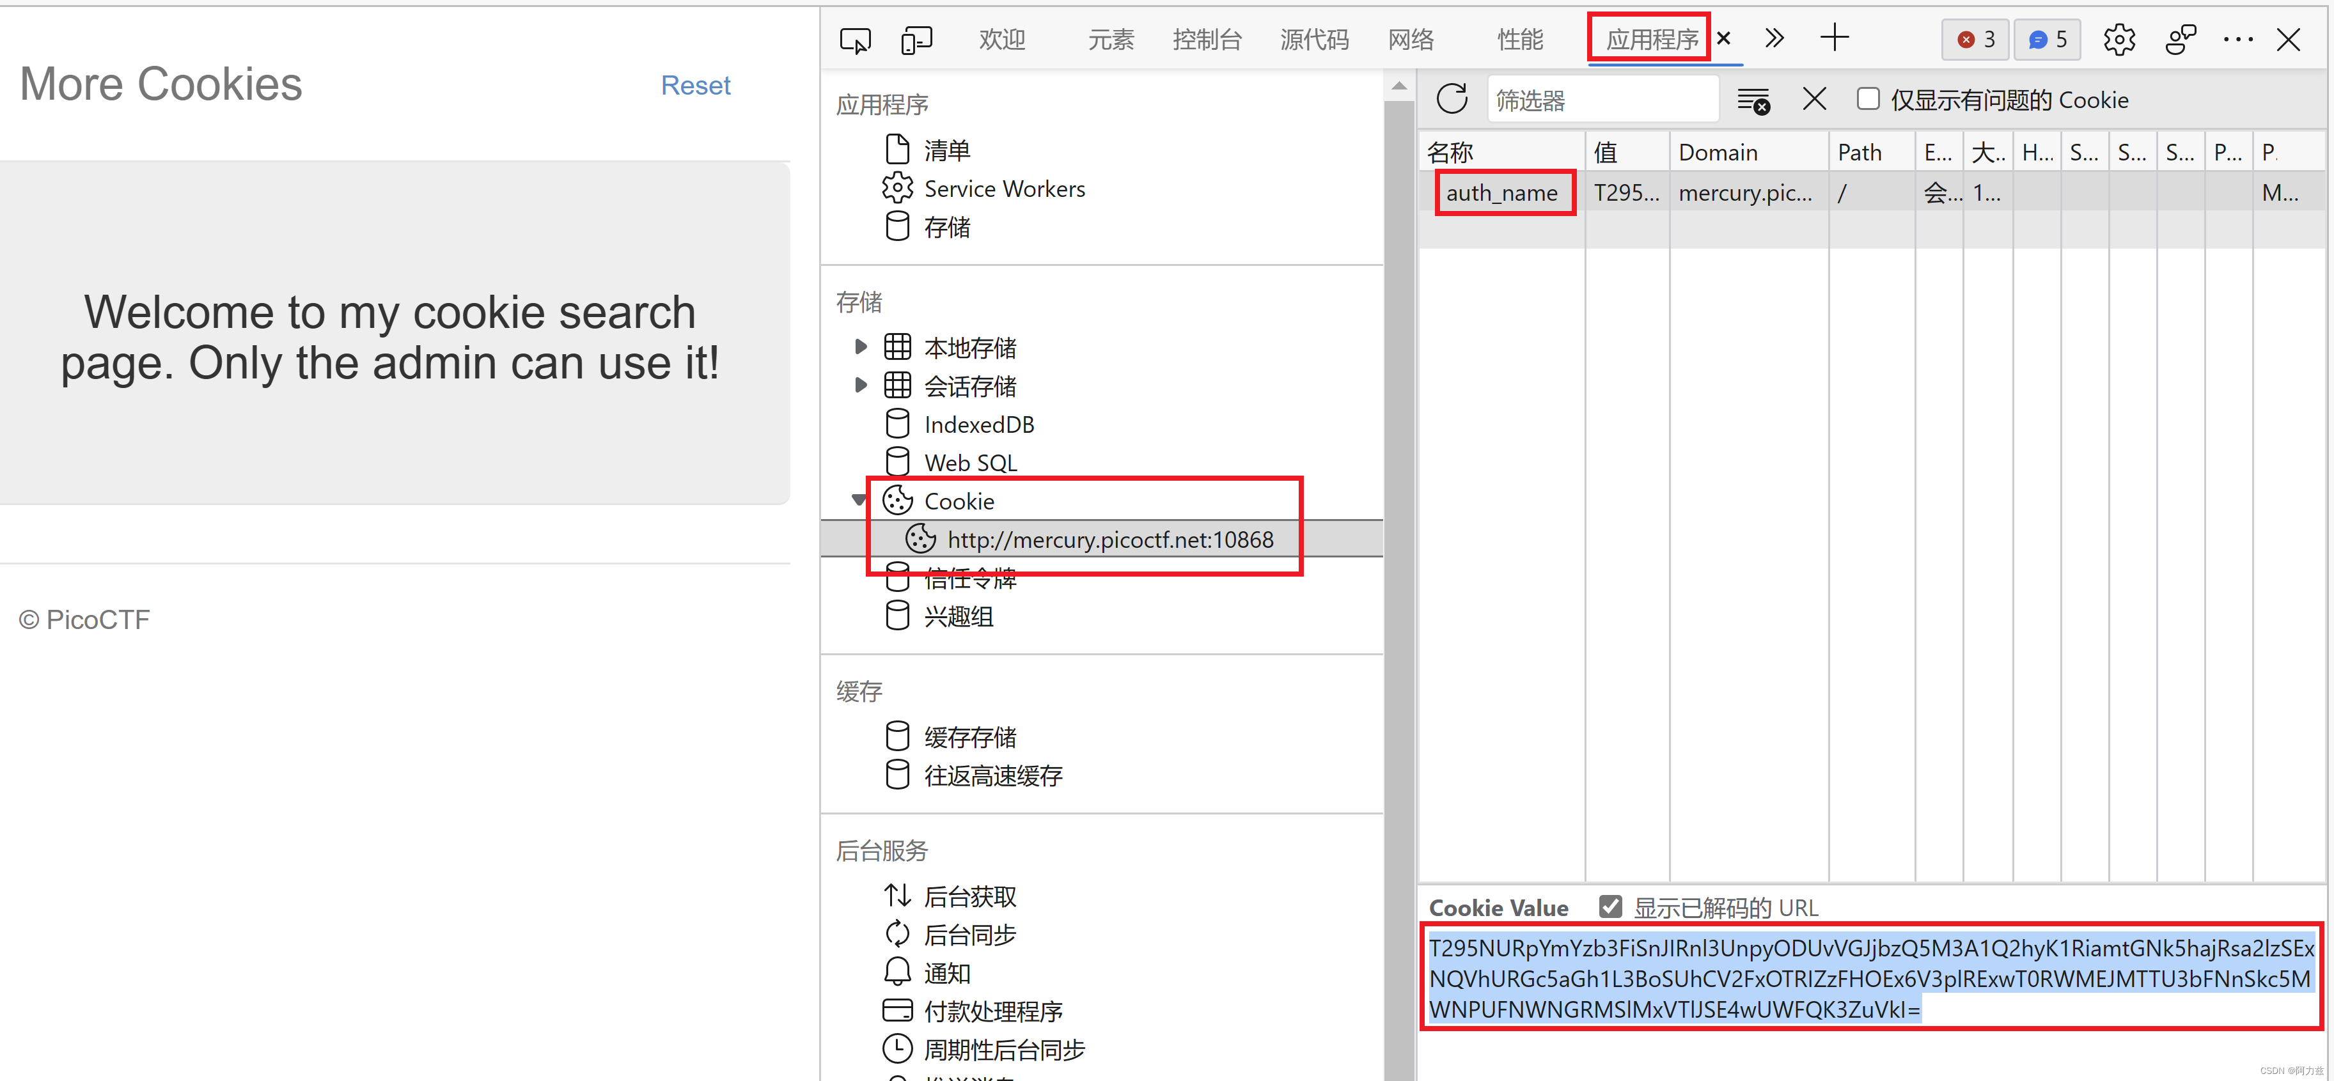Click the inspect element picker icon
Viewport: 2334px width, 1081px height.
click(x=854, y=40)
